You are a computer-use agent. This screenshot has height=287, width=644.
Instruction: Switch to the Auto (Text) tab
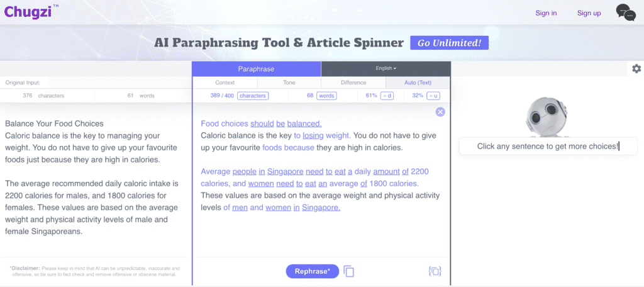[418, 82]
